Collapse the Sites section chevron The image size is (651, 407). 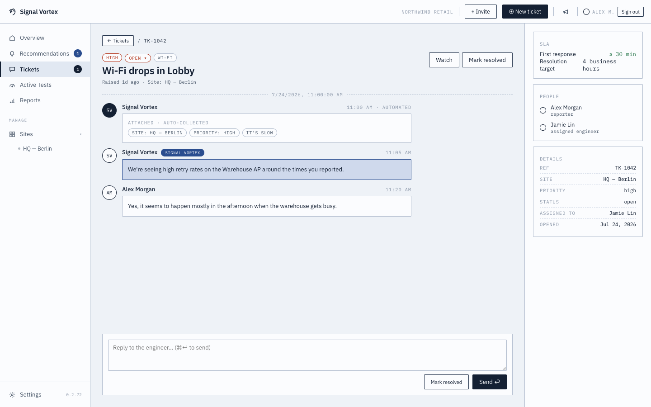pyautogui.click(x=81, y=134)
